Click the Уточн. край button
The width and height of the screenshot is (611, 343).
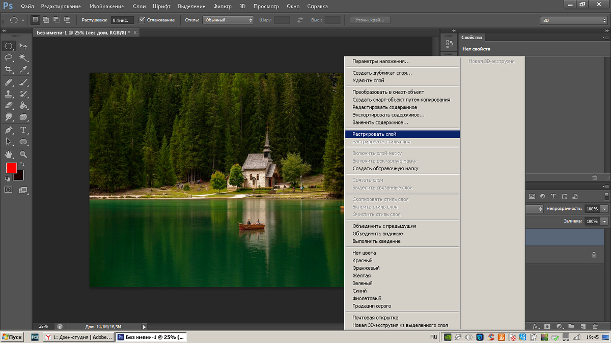370,20
